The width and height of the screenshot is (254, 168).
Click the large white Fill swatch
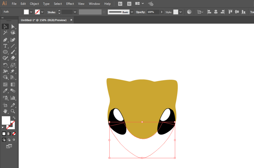coord(6,120)
